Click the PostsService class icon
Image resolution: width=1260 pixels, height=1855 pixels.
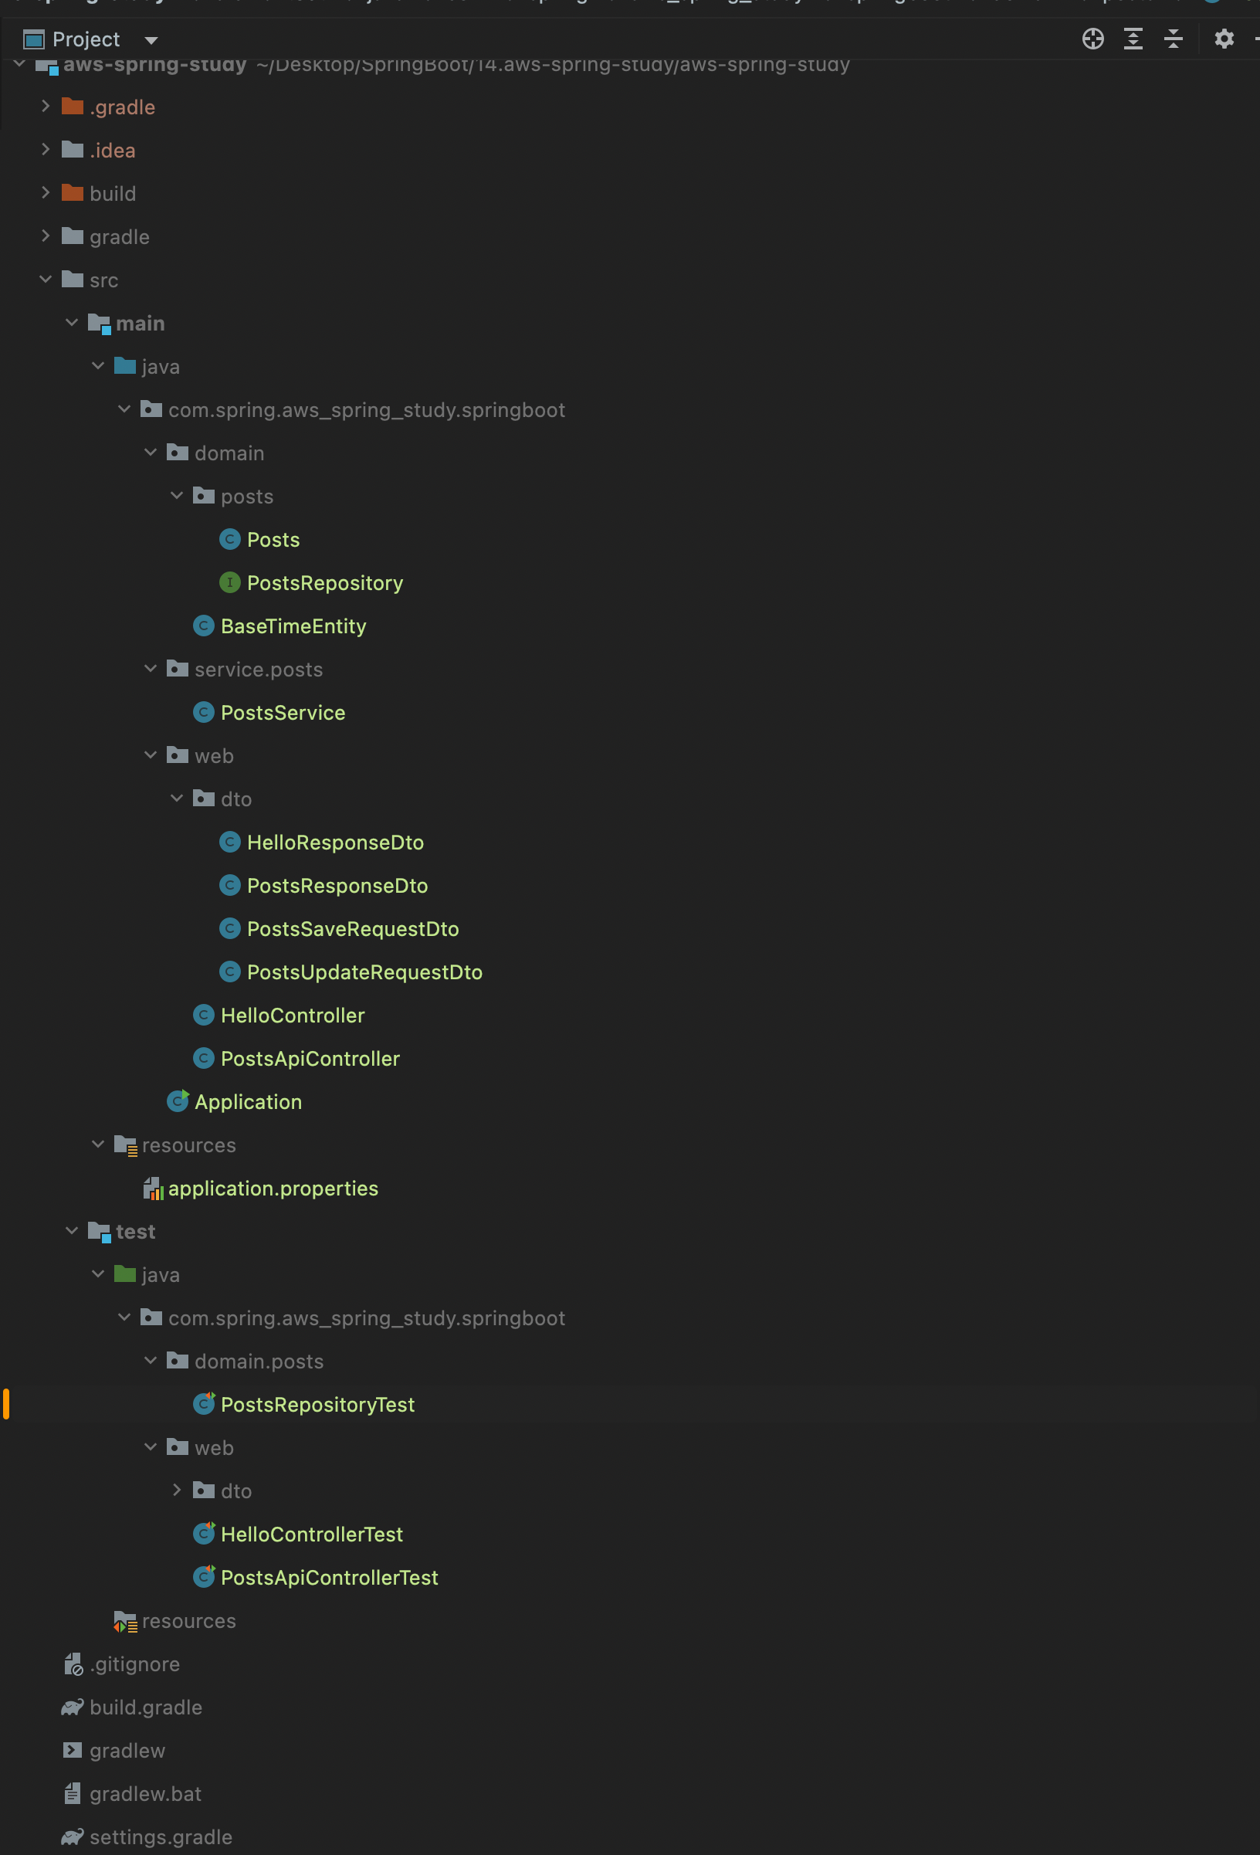tap(204, 713)
